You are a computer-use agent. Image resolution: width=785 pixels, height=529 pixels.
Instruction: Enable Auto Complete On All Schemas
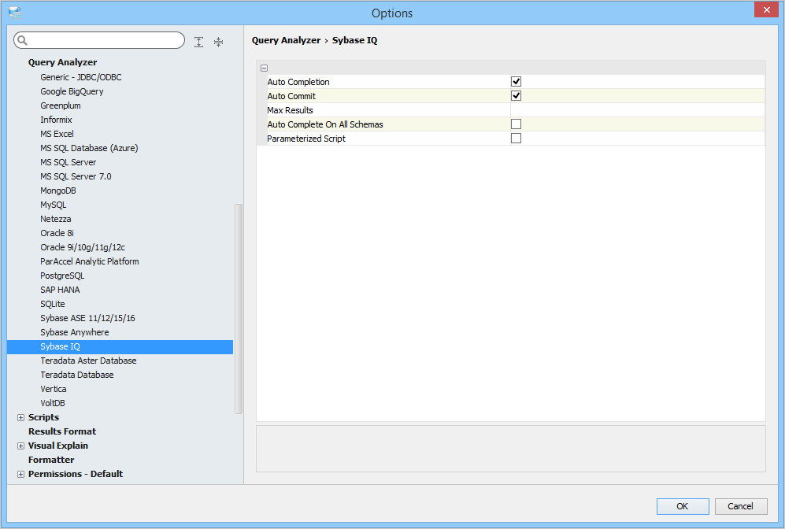tap(516, 124)
